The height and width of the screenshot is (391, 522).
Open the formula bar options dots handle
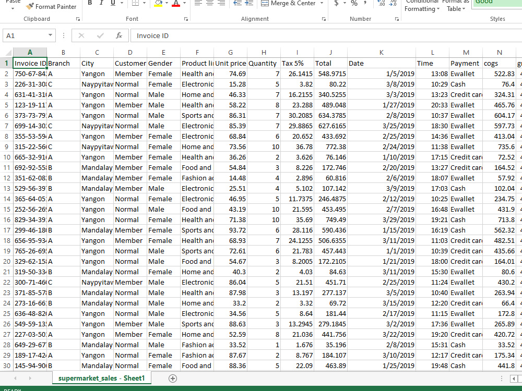[x=63, y=35]
